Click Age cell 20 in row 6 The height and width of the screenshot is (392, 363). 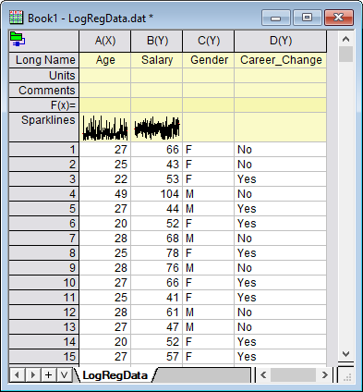point(105,224)
